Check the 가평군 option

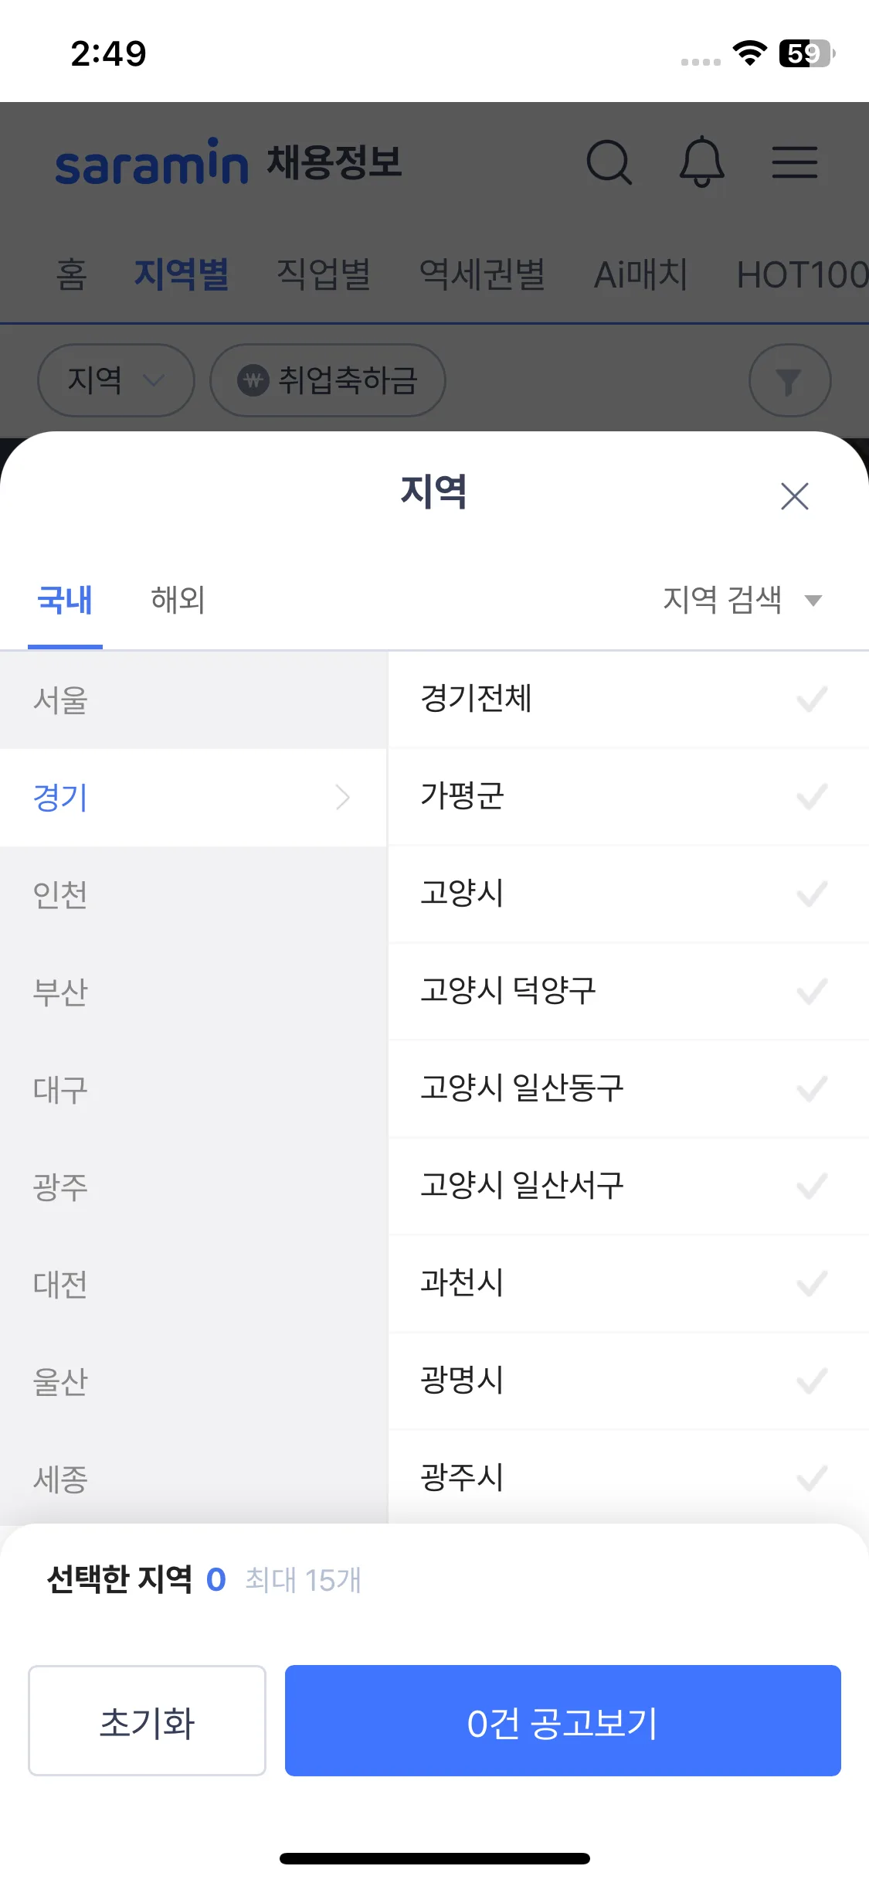tap(811, 797)
